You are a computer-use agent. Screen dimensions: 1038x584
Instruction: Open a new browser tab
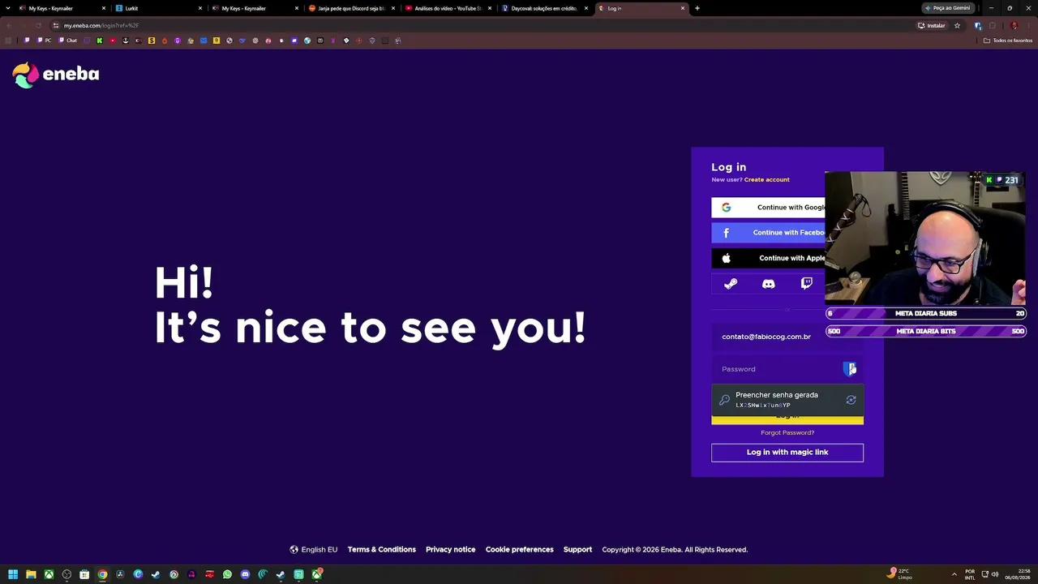coord(697,8)
